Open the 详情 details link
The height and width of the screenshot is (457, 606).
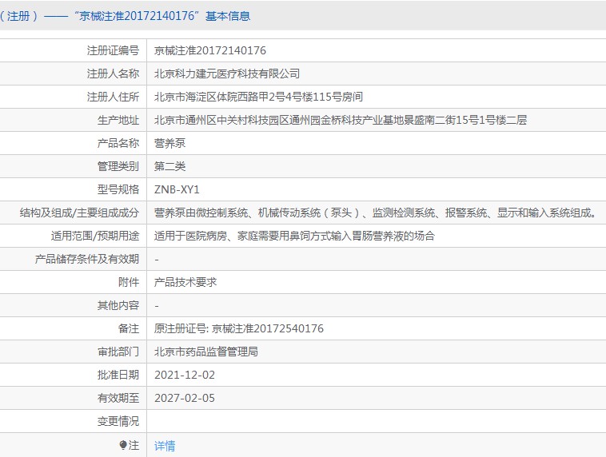165,446
